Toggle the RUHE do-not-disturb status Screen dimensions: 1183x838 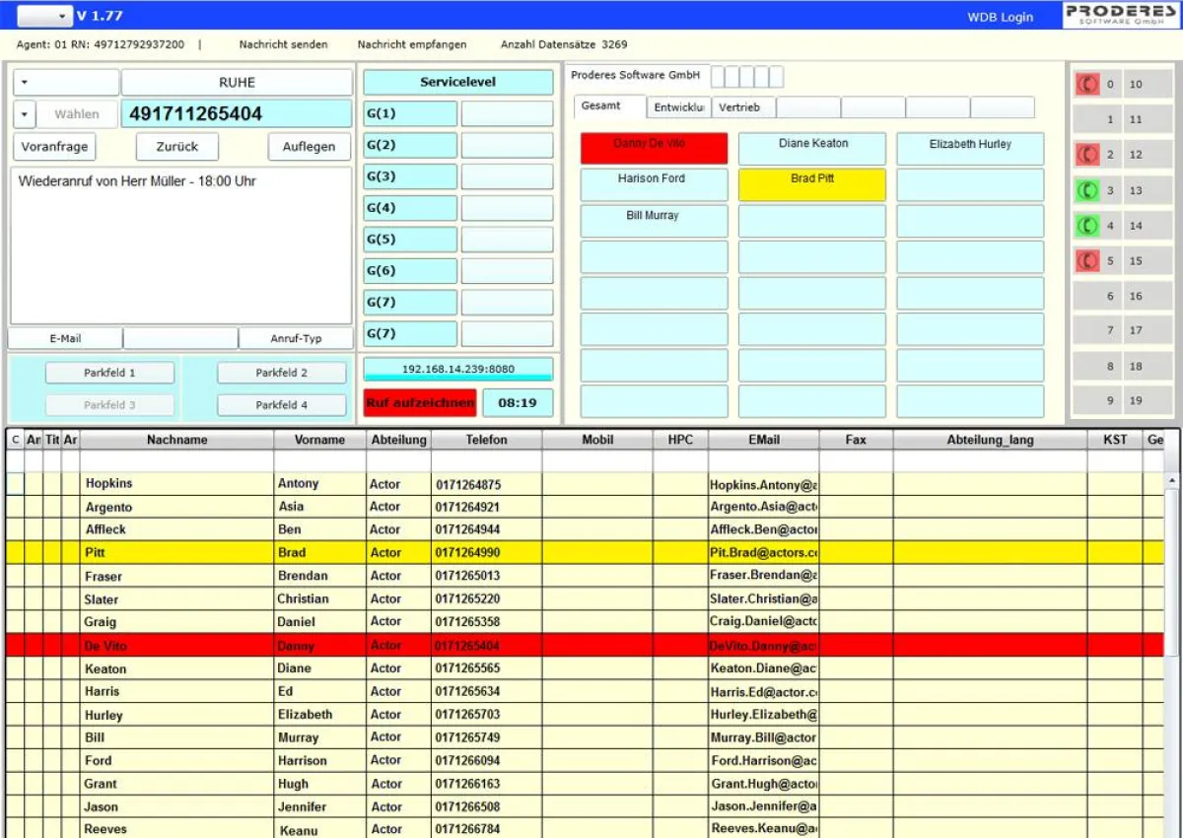click(x=237, y=83)
